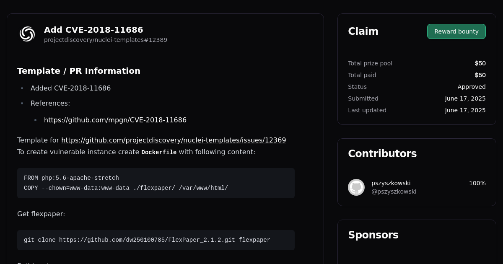Click the ProjectDiscovery logo icon
This screenshot has width=503, height=264.
(x=27, y=34)
